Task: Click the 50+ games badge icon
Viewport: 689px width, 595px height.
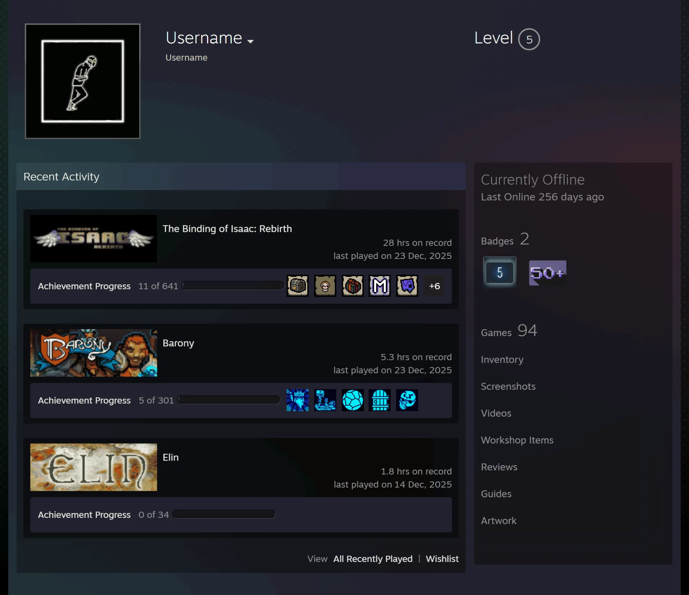Action: point(548,273)
